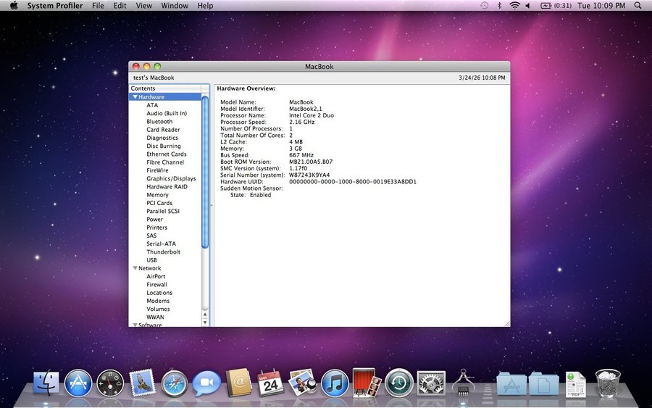This screenshot has height=408, width=652.
Task: Select Firewall under Network
Action: point(156,285)
